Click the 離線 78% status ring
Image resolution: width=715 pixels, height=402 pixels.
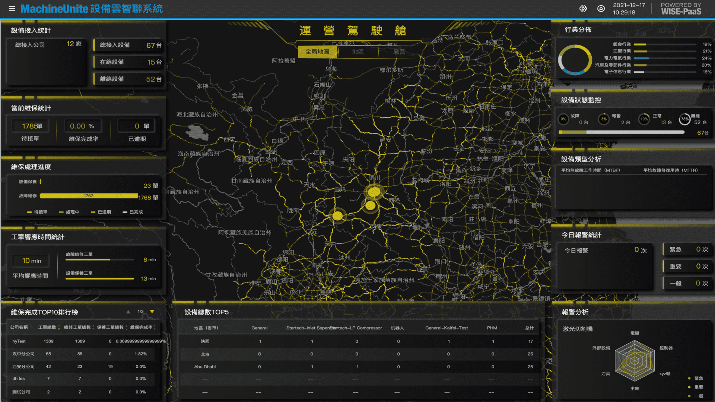click(x=684, y=119)
